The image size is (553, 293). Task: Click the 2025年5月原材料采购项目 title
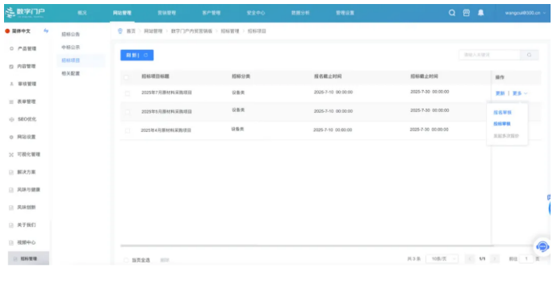(166, 112)
